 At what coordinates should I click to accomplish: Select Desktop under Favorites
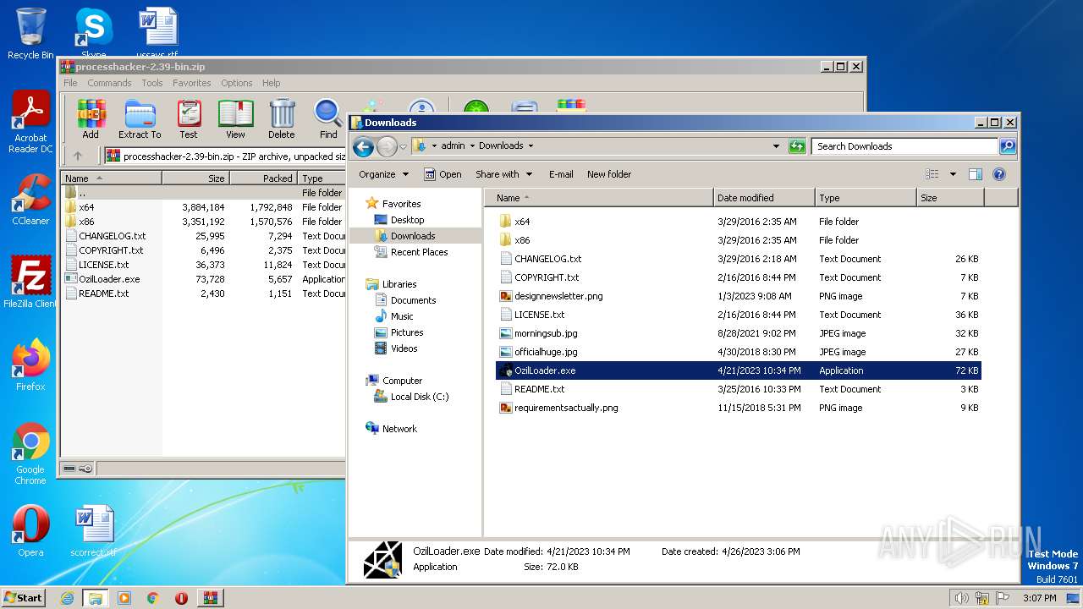407,220
